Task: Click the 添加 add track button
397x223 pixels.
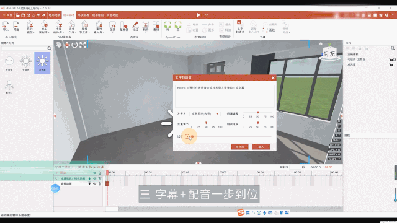Action: pos(61,173)
